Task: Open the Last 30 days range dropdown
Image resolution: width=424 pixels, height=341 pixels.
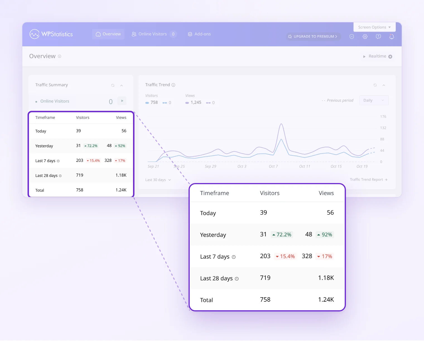Action: [x=158, y=180]
